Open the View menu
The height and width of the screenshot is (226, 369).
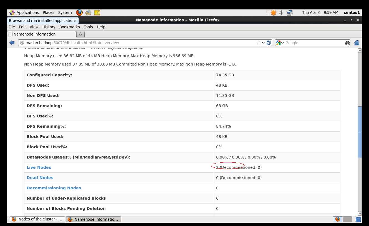(x=34, y=27)
